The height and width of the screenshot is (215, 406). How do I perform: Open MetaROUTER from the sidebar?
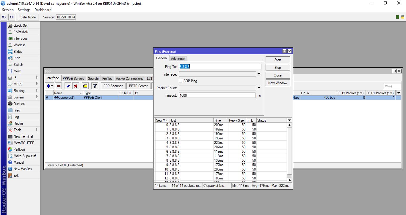tap(24, 143)
